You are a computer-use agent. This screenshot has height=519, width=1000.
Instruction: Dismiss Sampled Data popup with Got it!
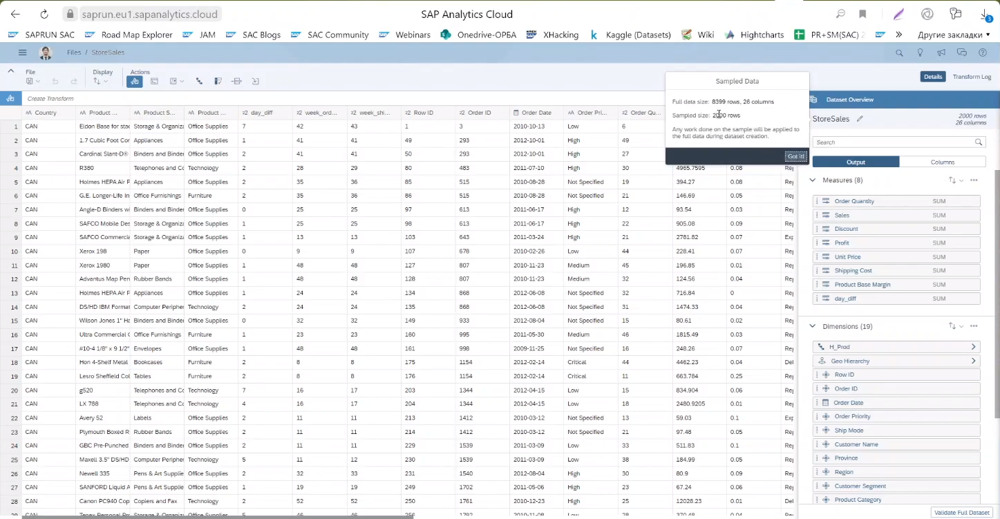[796, 156]
